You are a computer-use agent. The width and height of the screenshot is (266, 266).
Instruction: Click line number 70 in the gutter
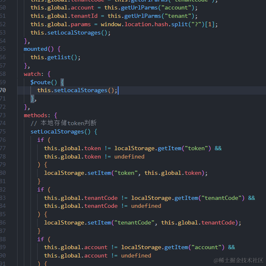(3, 90)
